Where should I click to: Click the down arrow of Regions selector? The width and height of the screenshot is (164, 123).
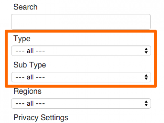[146, 105]
